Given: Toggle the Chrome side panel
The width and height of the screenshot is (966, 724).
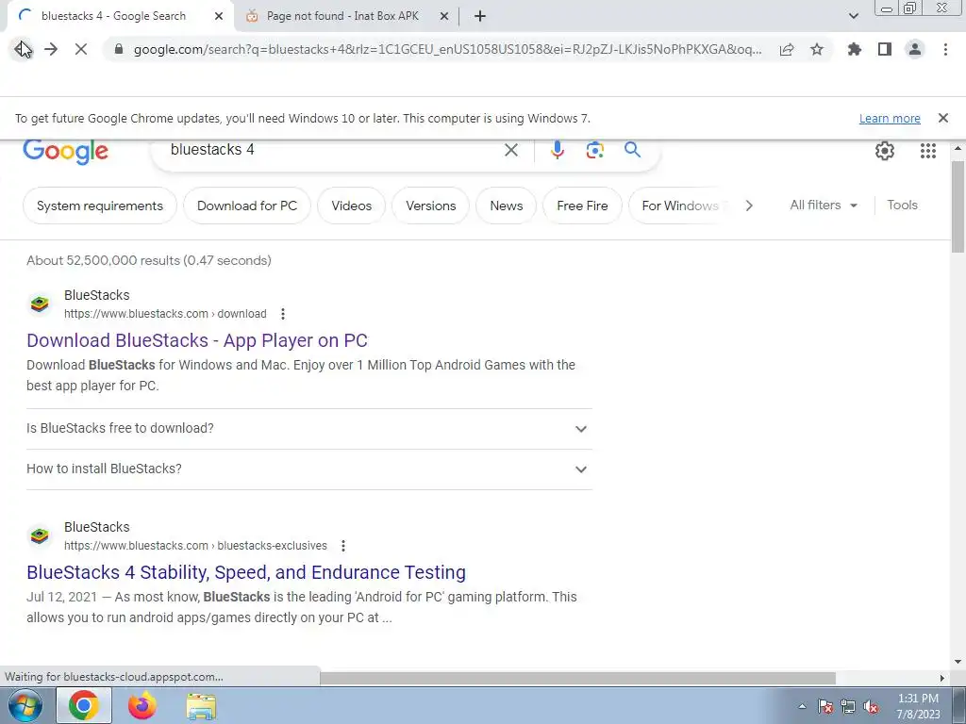Looking at the screenshot, I should pyautogui.click(x=885, y=49).
